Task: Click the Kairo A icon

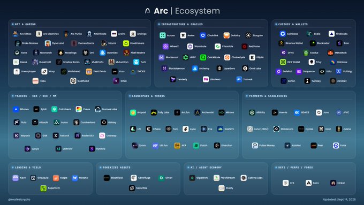Action: pos(308,183)
